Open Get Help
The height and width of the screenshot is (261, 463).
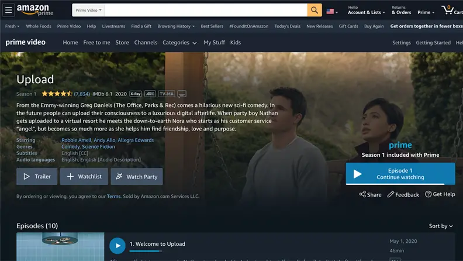coord(440,194)
